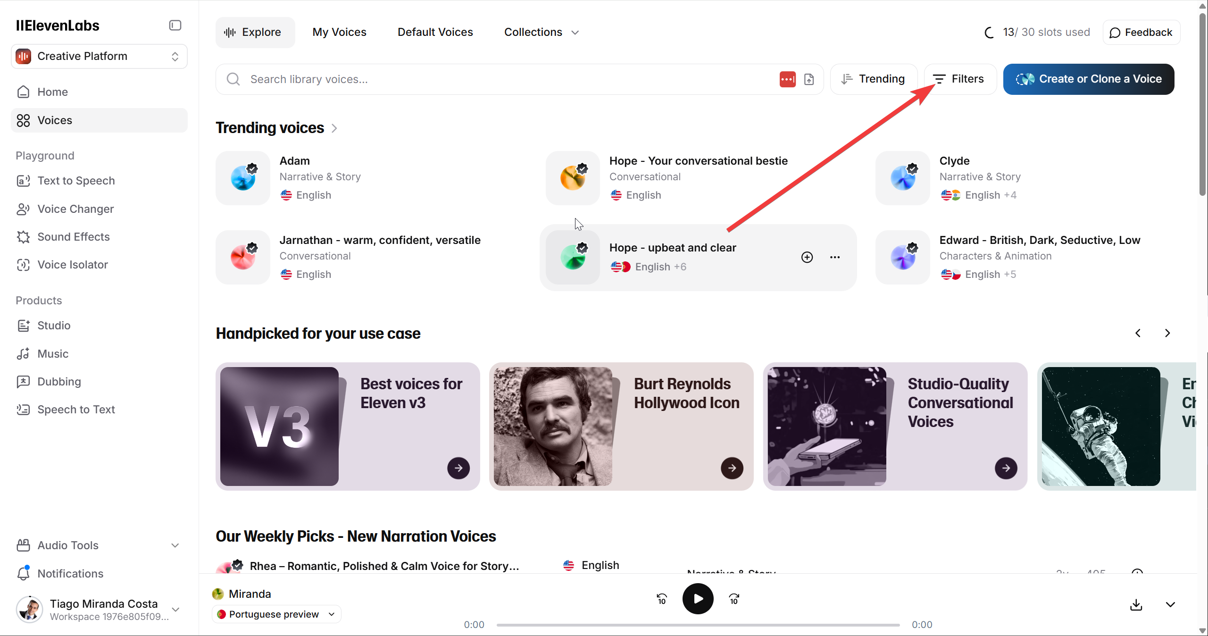Play the Miranda audio preview
1208x636 pixels.
pos(698,599)
